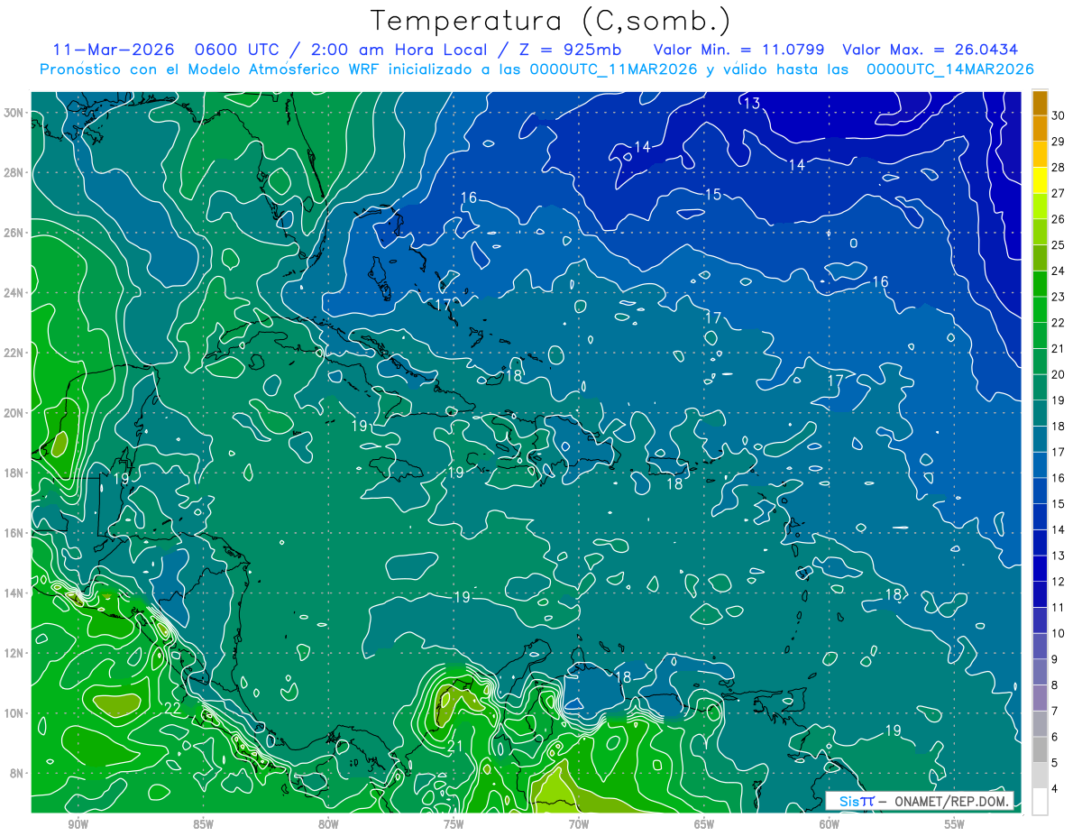Viewport: 1082px width, 836px height.
Task: Click the "30N" latitude axis label
Action: coord(13,113)
